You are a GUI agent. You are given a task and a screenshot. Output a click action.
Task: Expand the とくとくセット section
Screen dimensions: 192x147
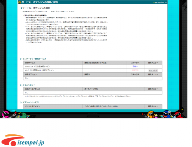[28, 85]
